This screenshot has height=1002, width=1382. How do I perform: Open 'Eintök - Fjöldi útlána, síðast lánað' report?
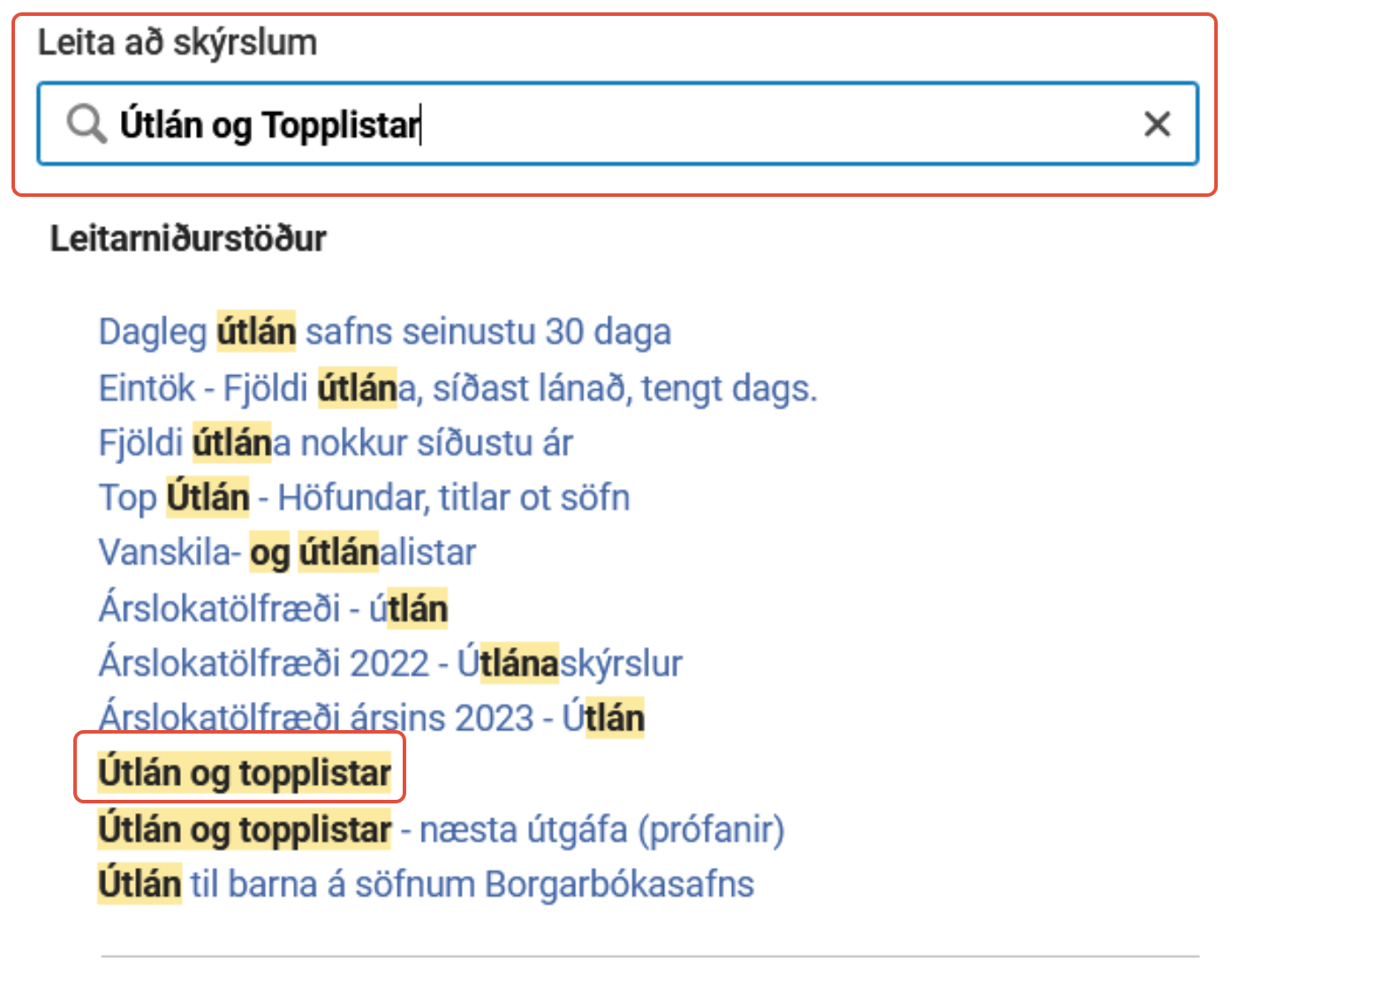coord(457,388)
